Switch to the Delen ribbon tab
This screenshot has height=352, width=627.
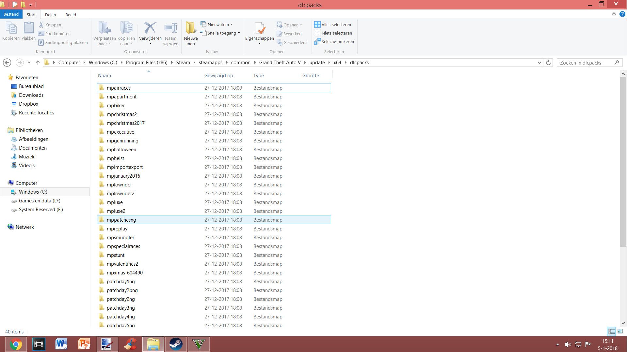coord(50,15)
